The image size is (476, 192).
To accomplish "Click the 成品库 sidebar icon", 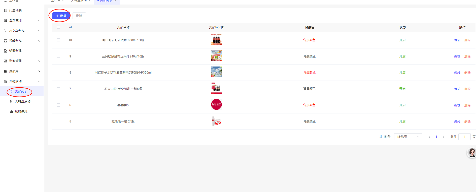I will click(x=6, y=71).
